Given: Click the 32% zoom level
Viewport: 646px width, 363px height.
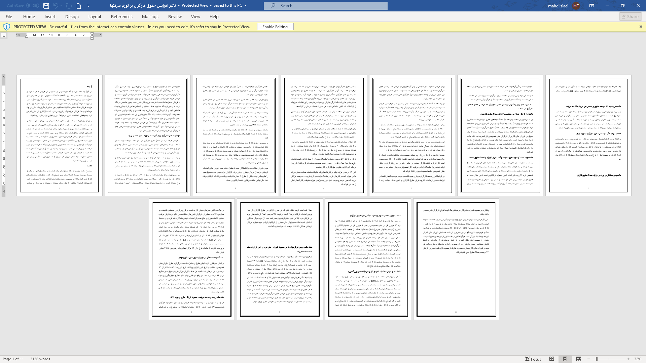Looking at the screenshot, I should click(x=638, y=359).
